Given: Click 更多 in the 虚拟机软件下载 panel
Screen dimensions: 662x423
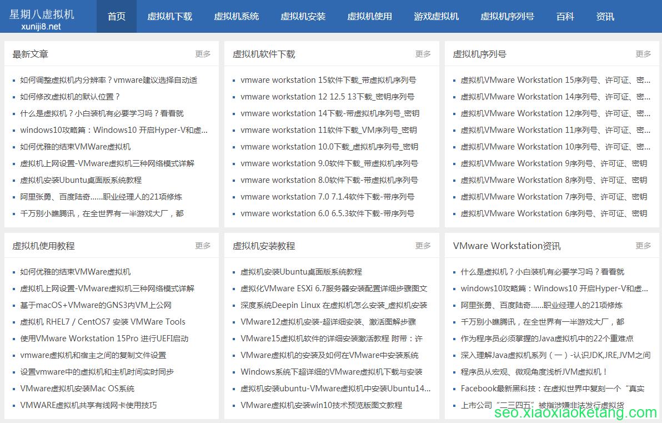Looking at the screenshot, I should [423, 54].
